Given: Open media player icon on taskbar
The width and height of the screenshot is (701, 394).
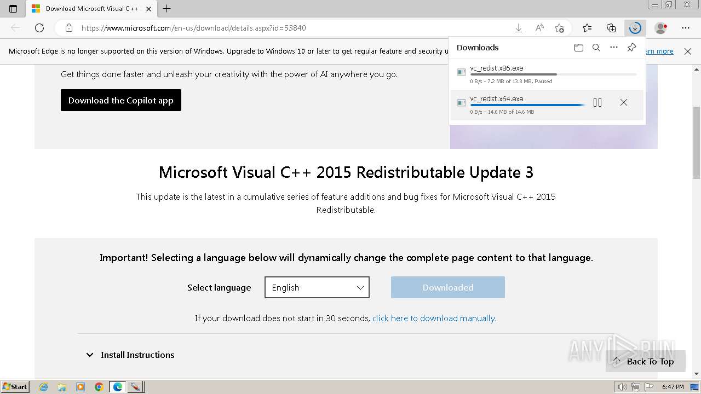Looking at the screenshot, I should click(x=81, y=387).
